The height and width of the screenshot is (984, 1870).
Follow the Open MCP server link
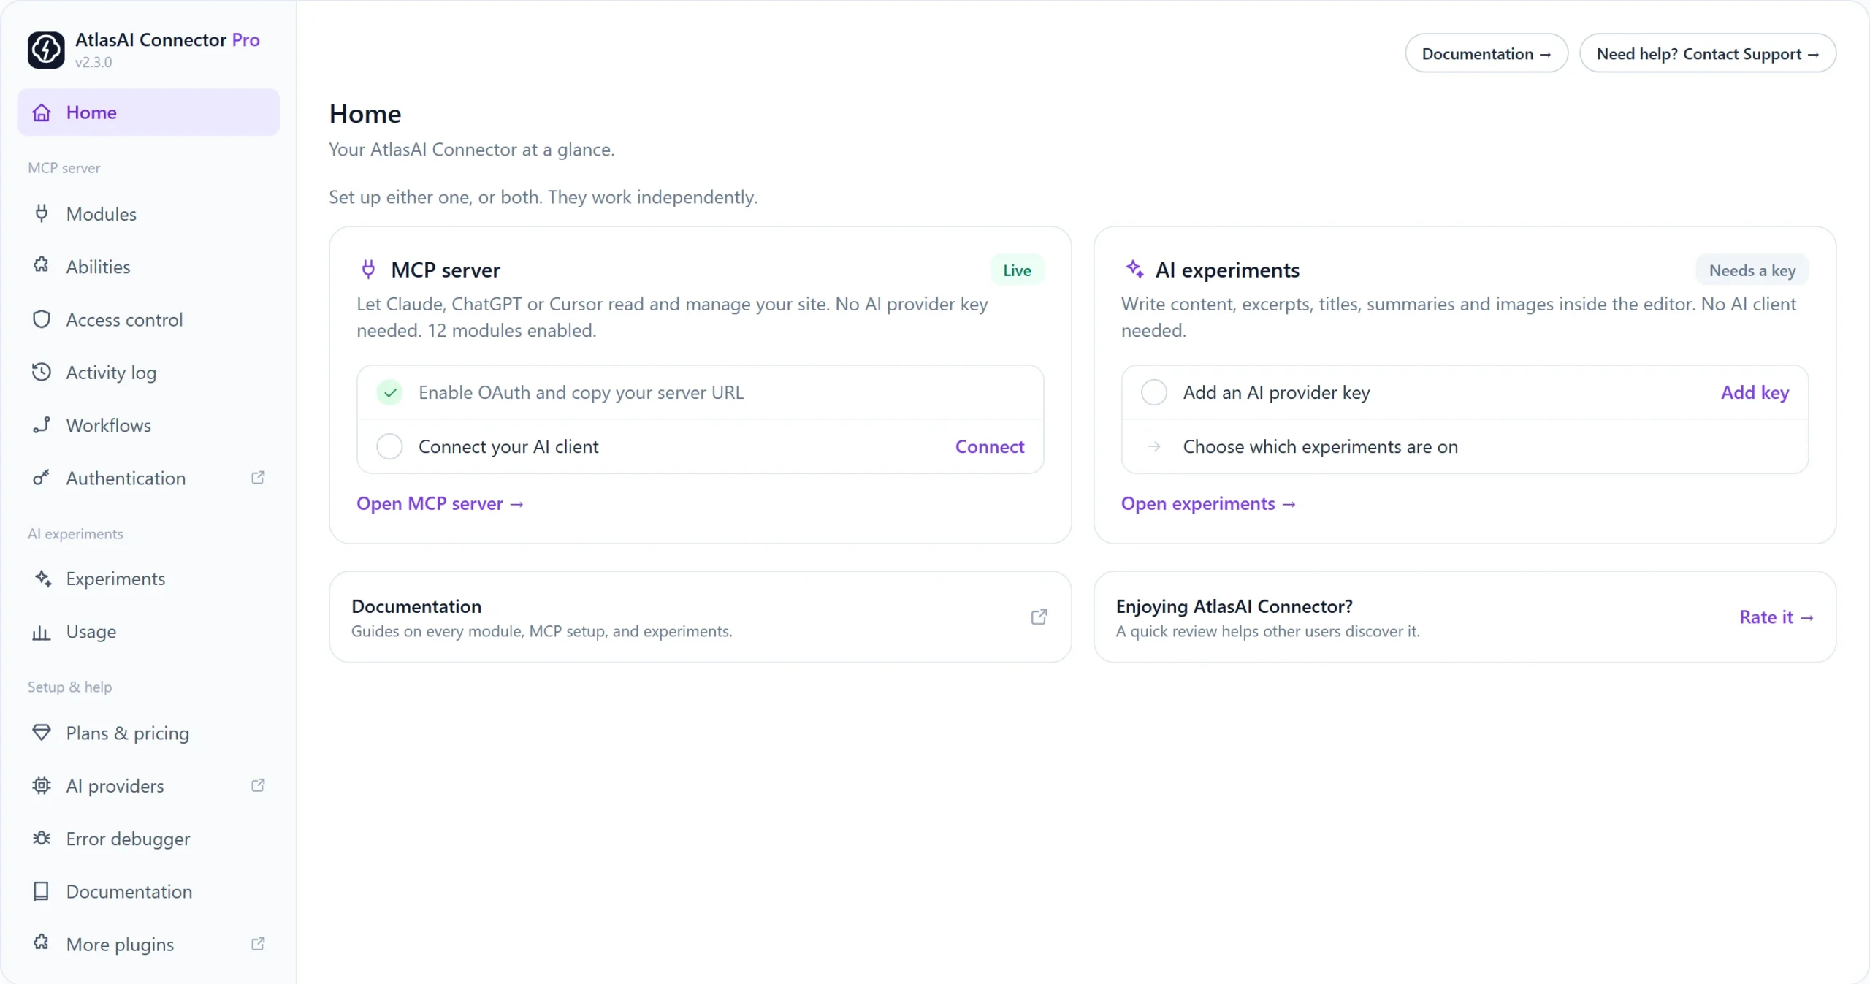440,503
